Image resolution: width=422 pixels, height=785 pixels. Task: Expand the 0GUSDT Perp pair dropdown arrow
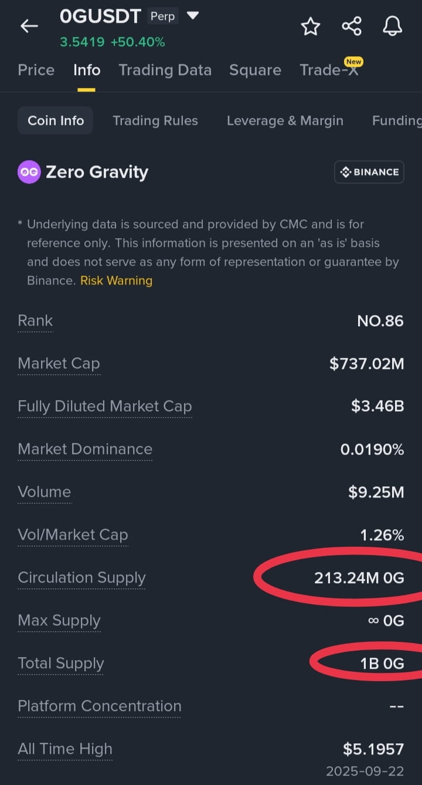point(192,16)
